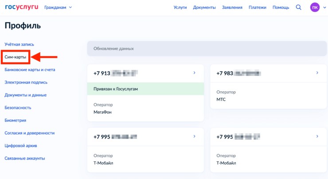
Task: Click chevron on the right +7 995 card
Action: [x=317, y=136]
